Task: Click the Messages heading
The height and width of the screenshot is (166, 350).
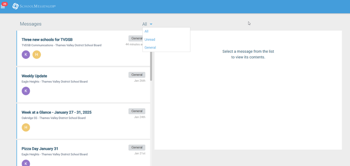Action: (x=30, y=24)
